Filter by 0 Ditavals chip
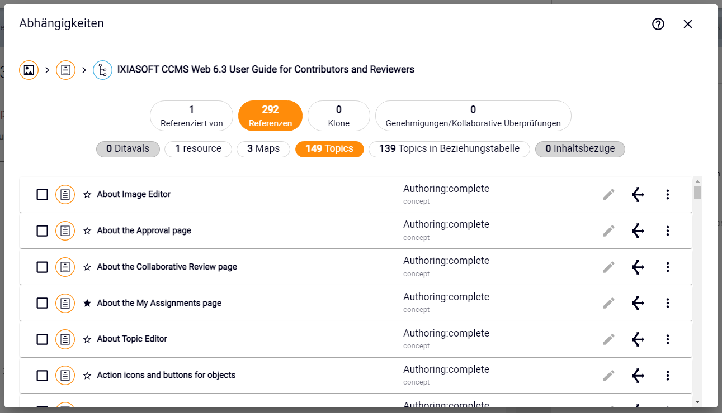 128,149
